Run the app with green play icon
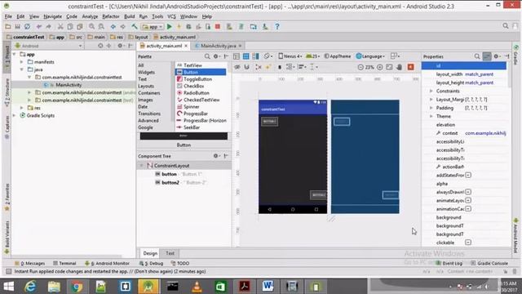 coord(170,27)
